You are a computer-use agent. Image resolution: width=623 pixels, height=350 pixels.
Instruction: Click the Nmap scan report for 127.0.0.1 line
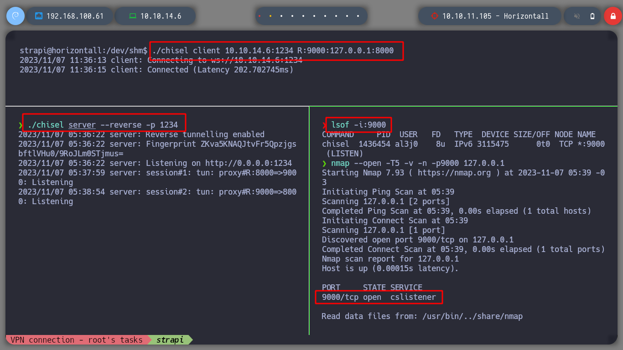point(390,259)
